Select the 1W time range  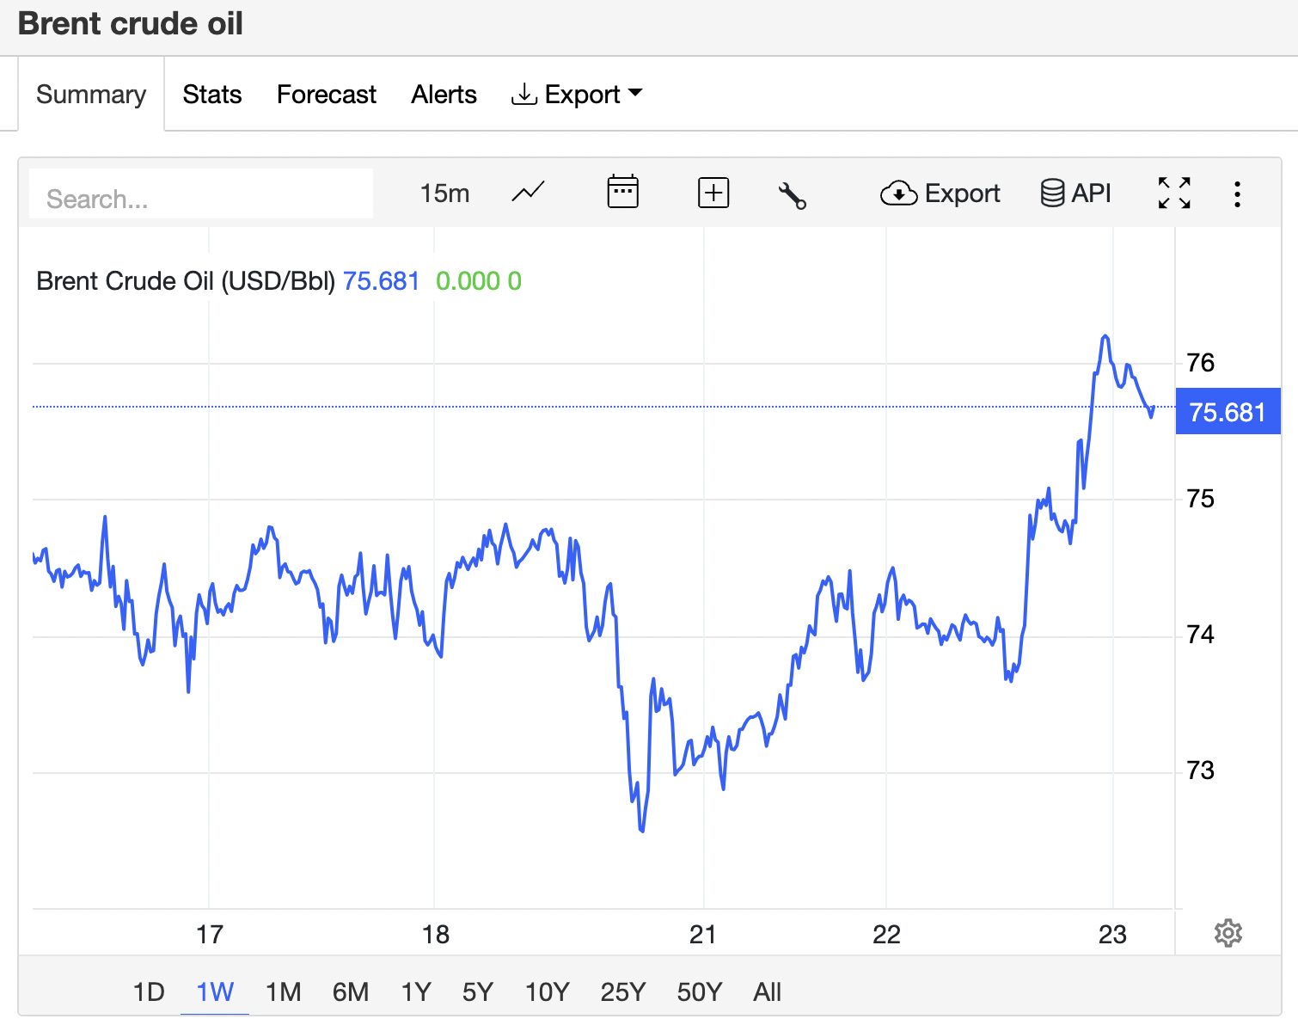215,991
